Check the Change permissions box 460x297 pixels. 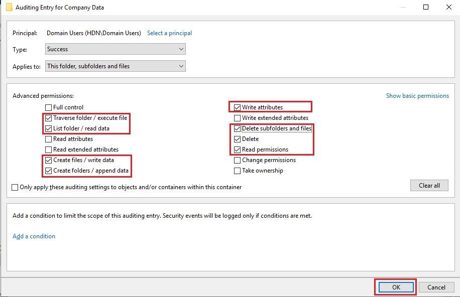[x=237, y=161]
